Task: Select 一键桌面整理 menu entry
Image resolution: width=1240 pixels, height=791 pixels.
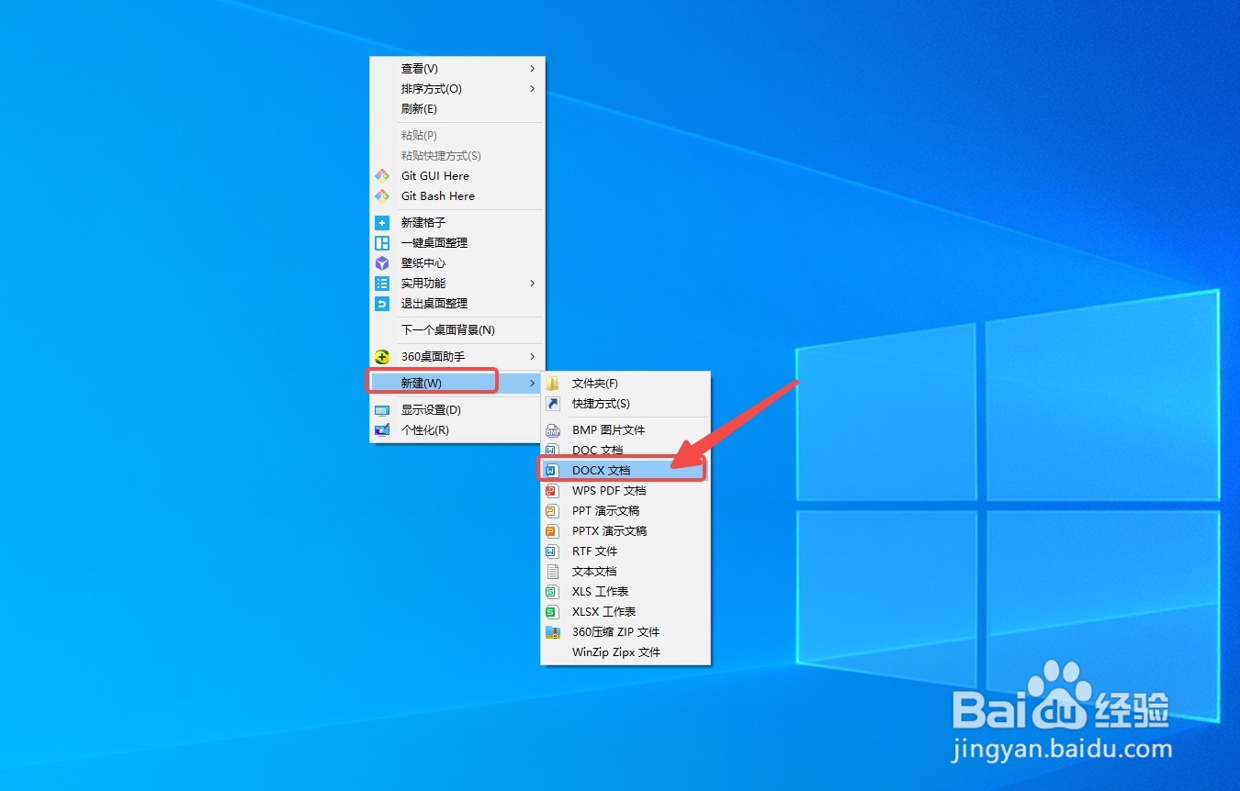Action: 457,243
